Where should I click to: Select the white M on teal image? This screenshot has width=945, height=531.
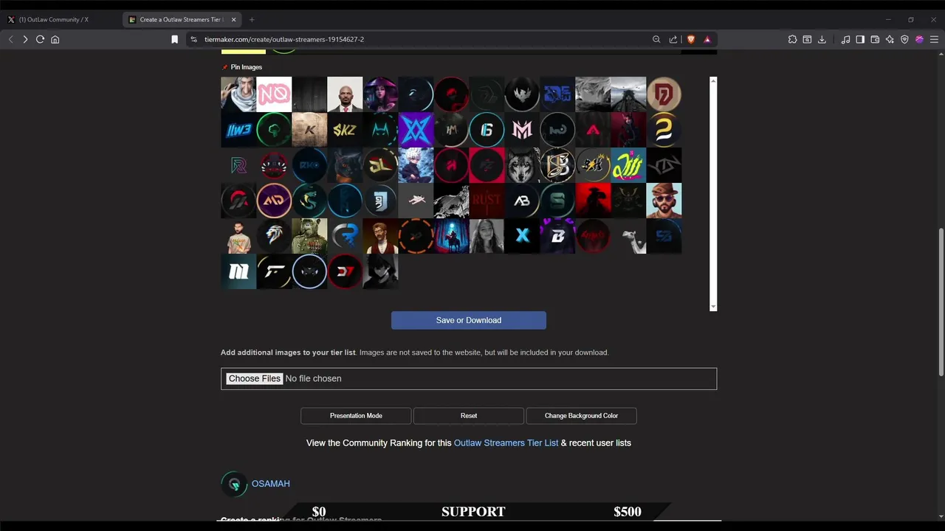(238, 271)
